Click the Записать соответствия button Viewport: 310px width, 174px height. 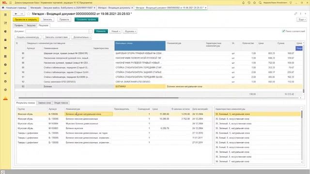coord(56,37)
